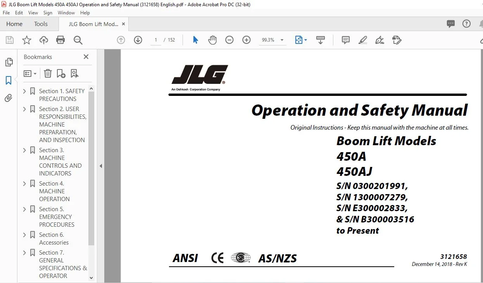Open the Sign menu

coord(48,13)
